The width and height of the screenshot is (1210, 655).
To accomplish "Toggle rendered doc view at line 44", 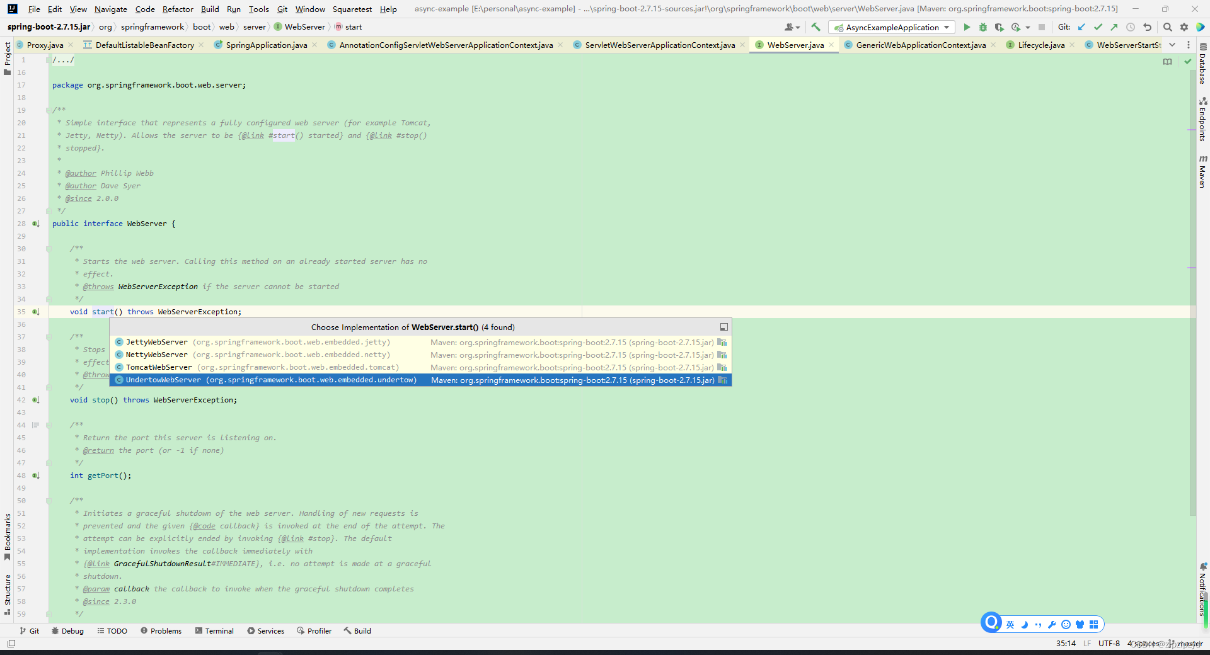I will pos(36,425).
